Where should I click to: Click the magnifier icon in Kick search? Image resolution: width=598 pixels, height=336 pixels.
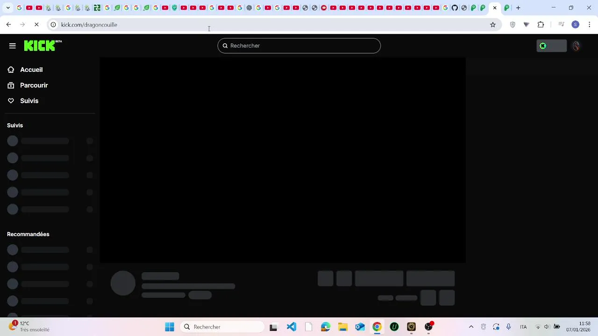(x=225, y=46)
